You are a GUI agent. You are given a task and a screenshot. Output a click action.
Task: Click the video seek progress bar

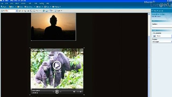[57, 89]
